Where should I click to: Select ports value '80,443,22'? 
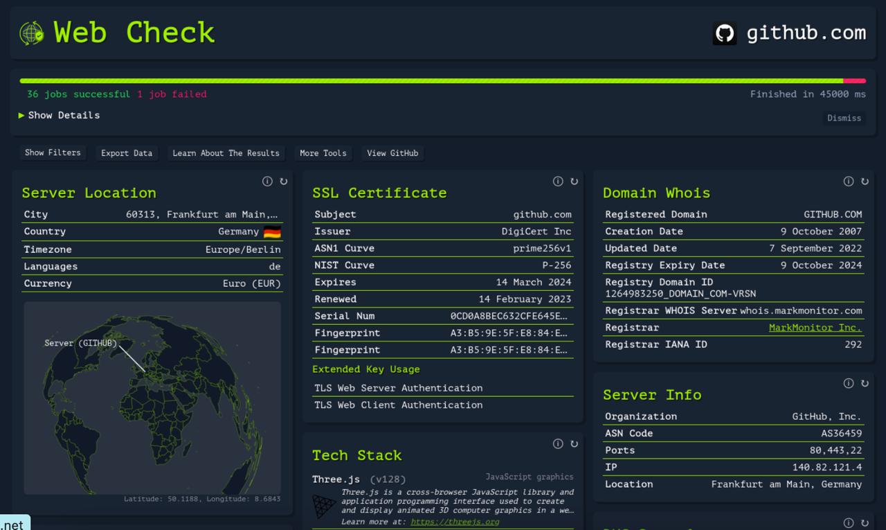pyautogui.click(x=835, y=450)
